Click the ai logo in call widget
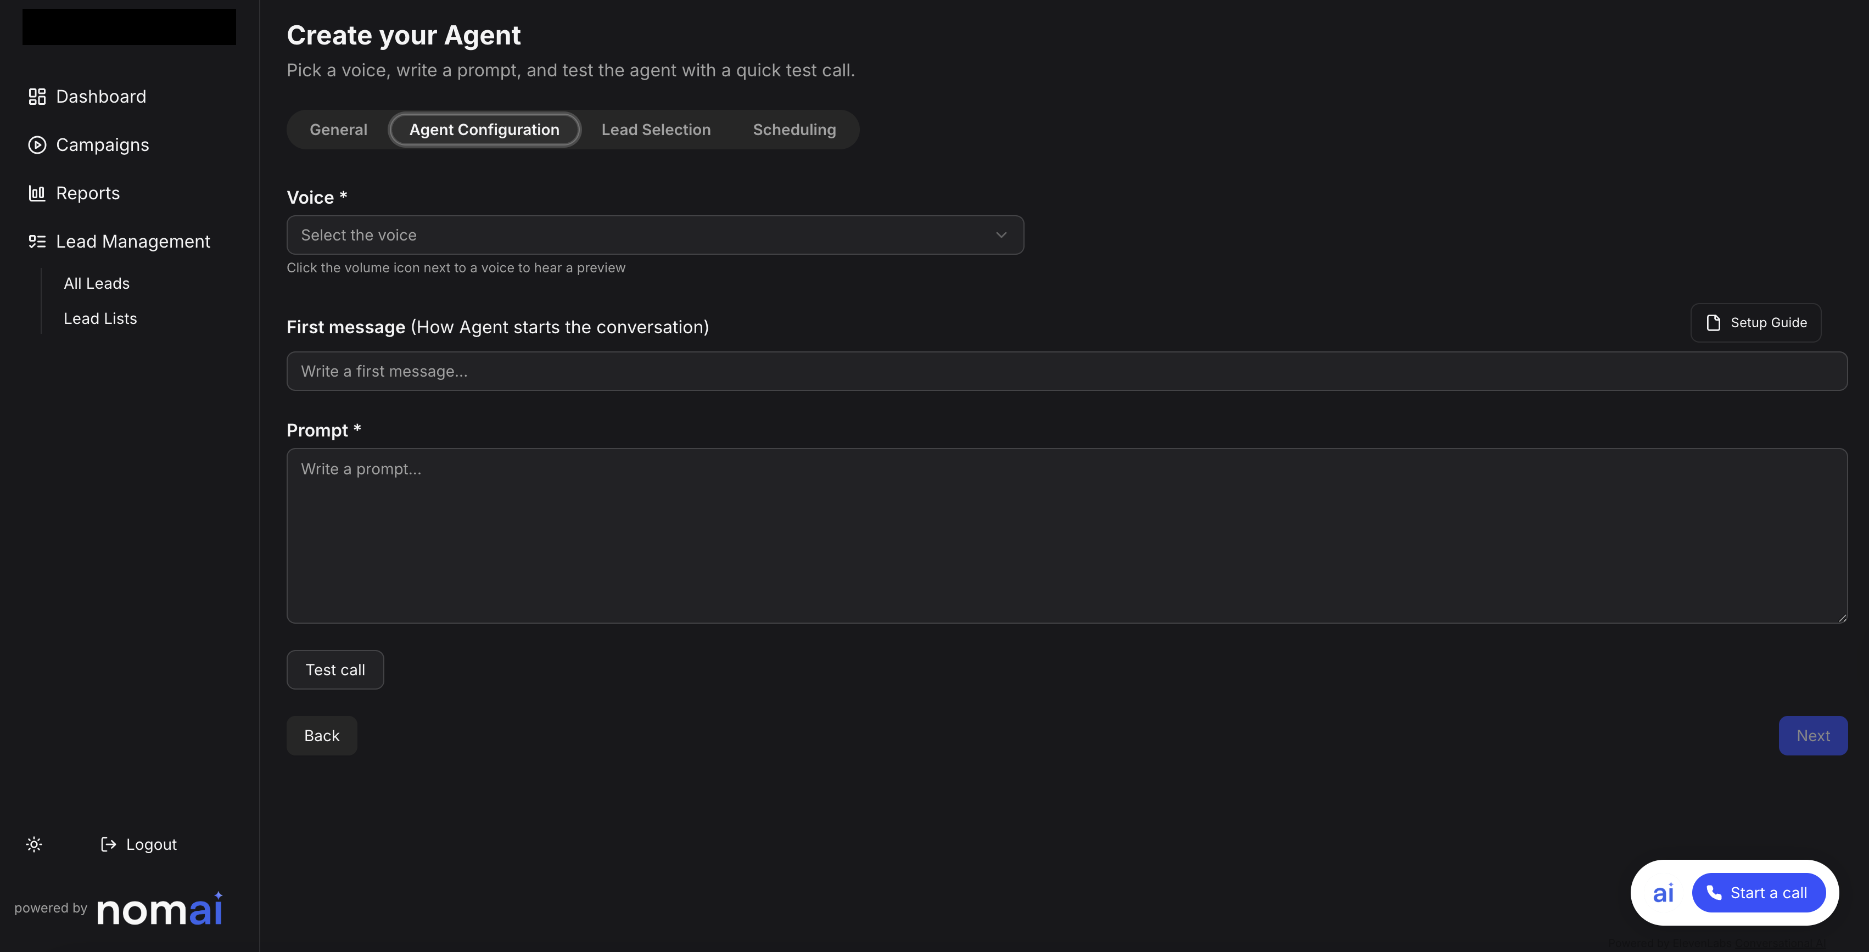This screenshot has height=952, width=1869. [1663, 893]
